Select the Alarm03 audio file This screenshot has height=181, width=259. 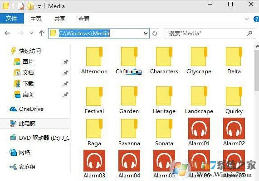pos(94,164)
